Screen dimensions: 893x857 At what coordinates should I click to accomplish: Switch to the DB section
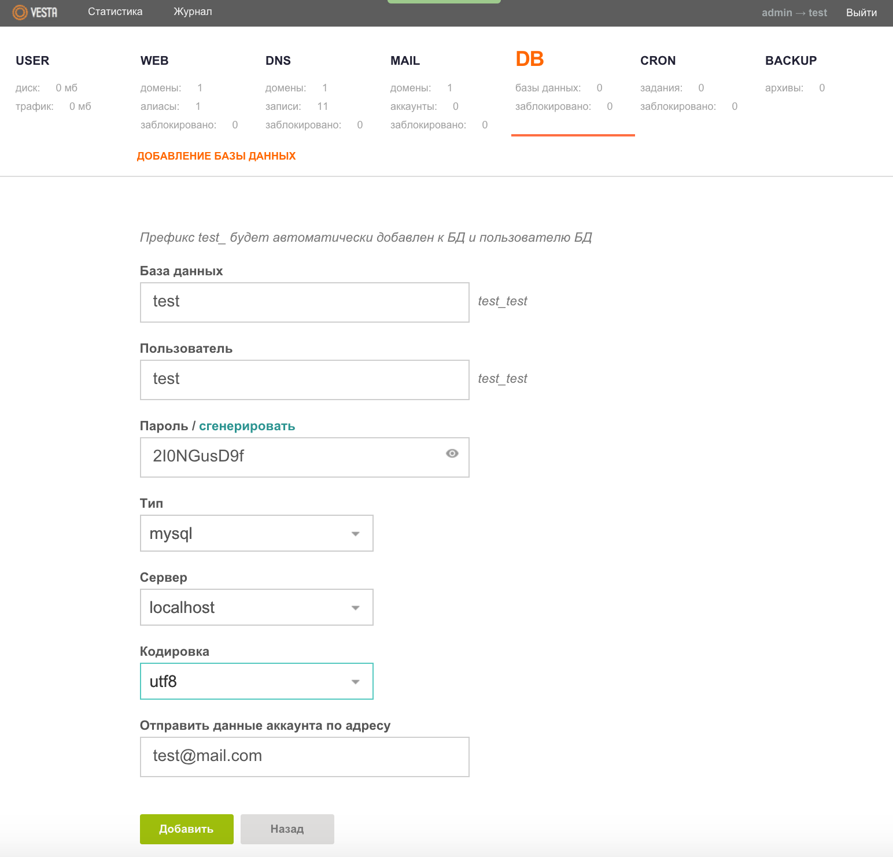pyautogui.click(x=530, y=59)
